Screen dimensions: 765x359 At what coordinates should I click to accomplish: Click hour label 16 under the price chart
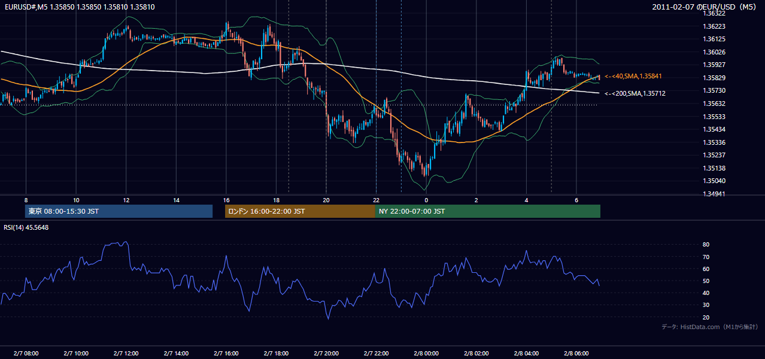coord(226,199)
